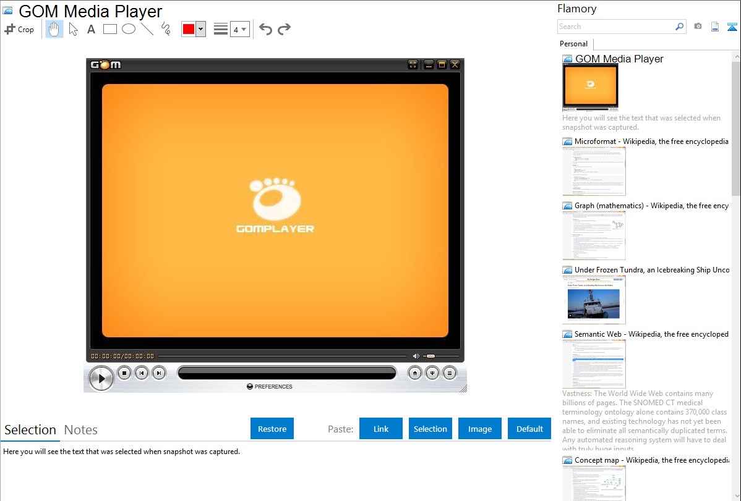Click 'Here you will see the text' in Selection pane
Viewport: 741px width, 501px height.
tap(121, 452)
